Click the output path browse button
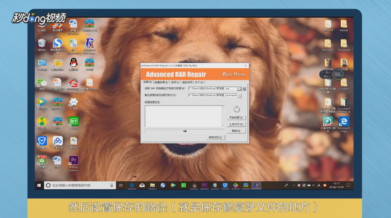 [x=239, y=95]
